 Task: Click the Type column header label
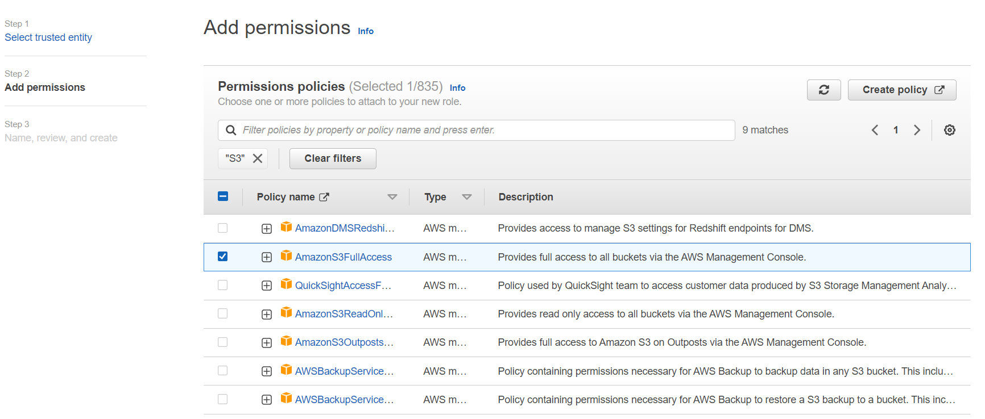[x=435, y=197]
